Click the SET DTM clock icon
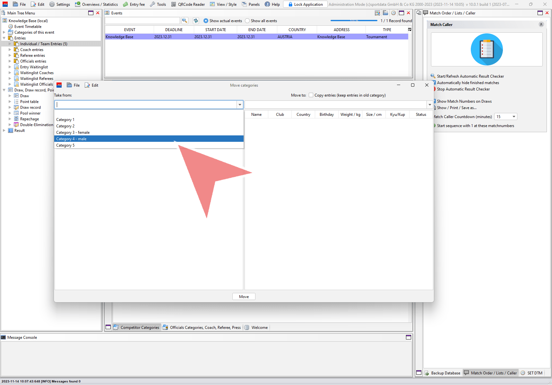The image size is (552, 385). [x=523, y=373]
